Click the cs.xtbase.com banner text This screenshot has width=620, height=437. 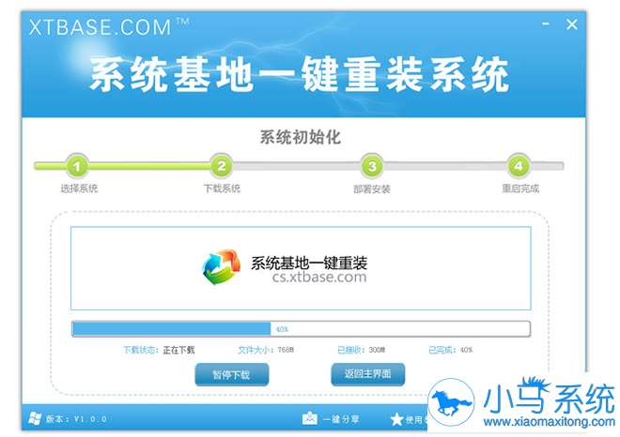tap(319, 278)
